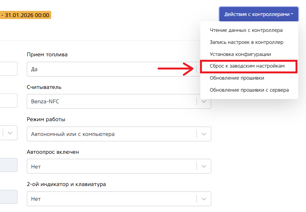This screenshot has width=306, height=212.
Task: Click the partially visible chevron left of "Режим работы"
Action: click(10, 132)
